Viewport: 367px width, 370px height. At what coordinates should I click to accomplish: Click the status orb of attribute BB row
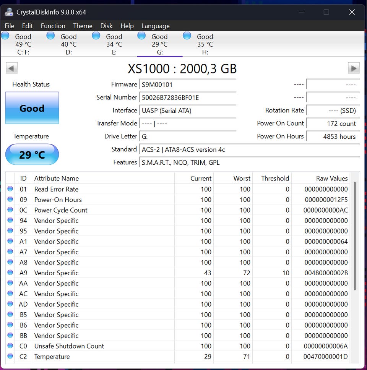pyautogui.click(x=10, y=335)
